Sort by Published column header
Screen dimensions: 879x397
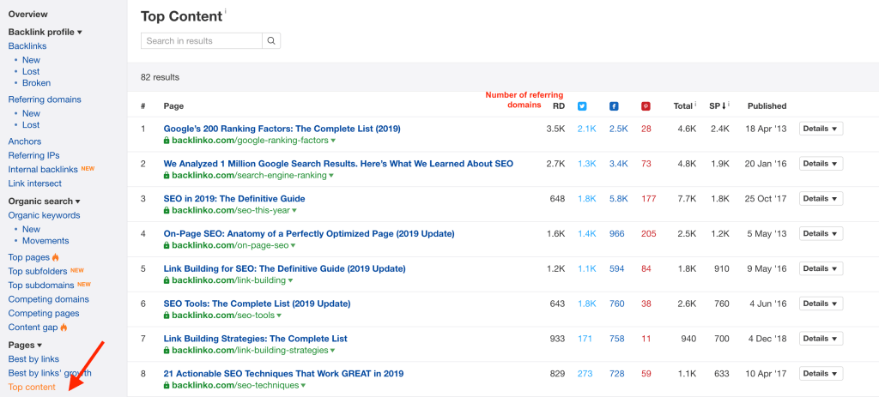767,105
